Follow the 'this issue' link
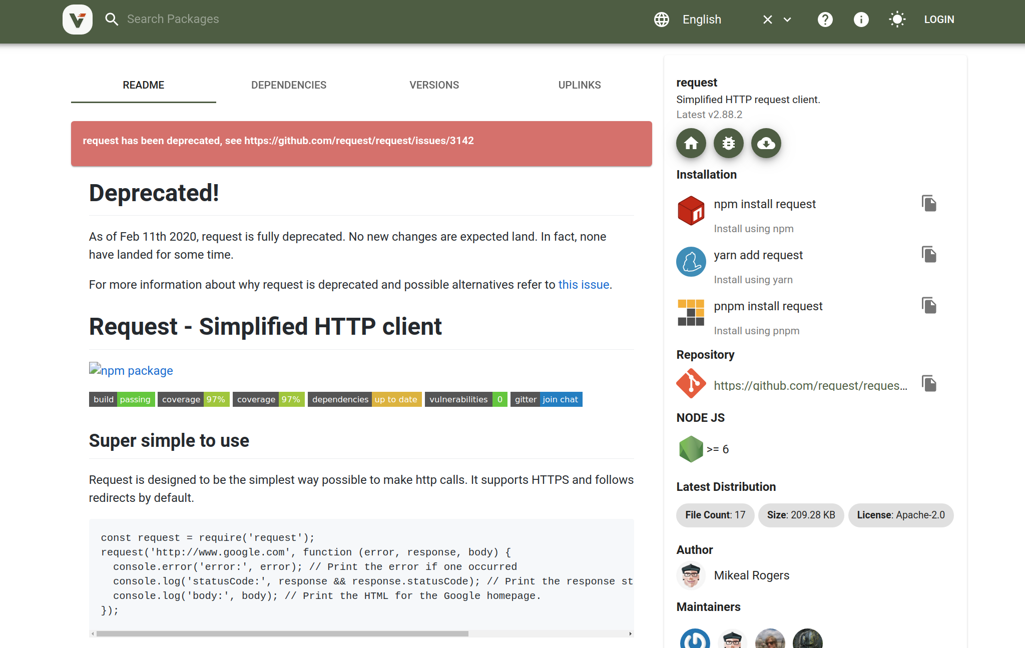 click(584, 285)
